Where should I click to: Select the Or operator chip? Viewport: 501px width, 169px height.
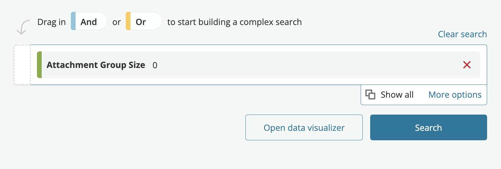click(x=144, y=21)
